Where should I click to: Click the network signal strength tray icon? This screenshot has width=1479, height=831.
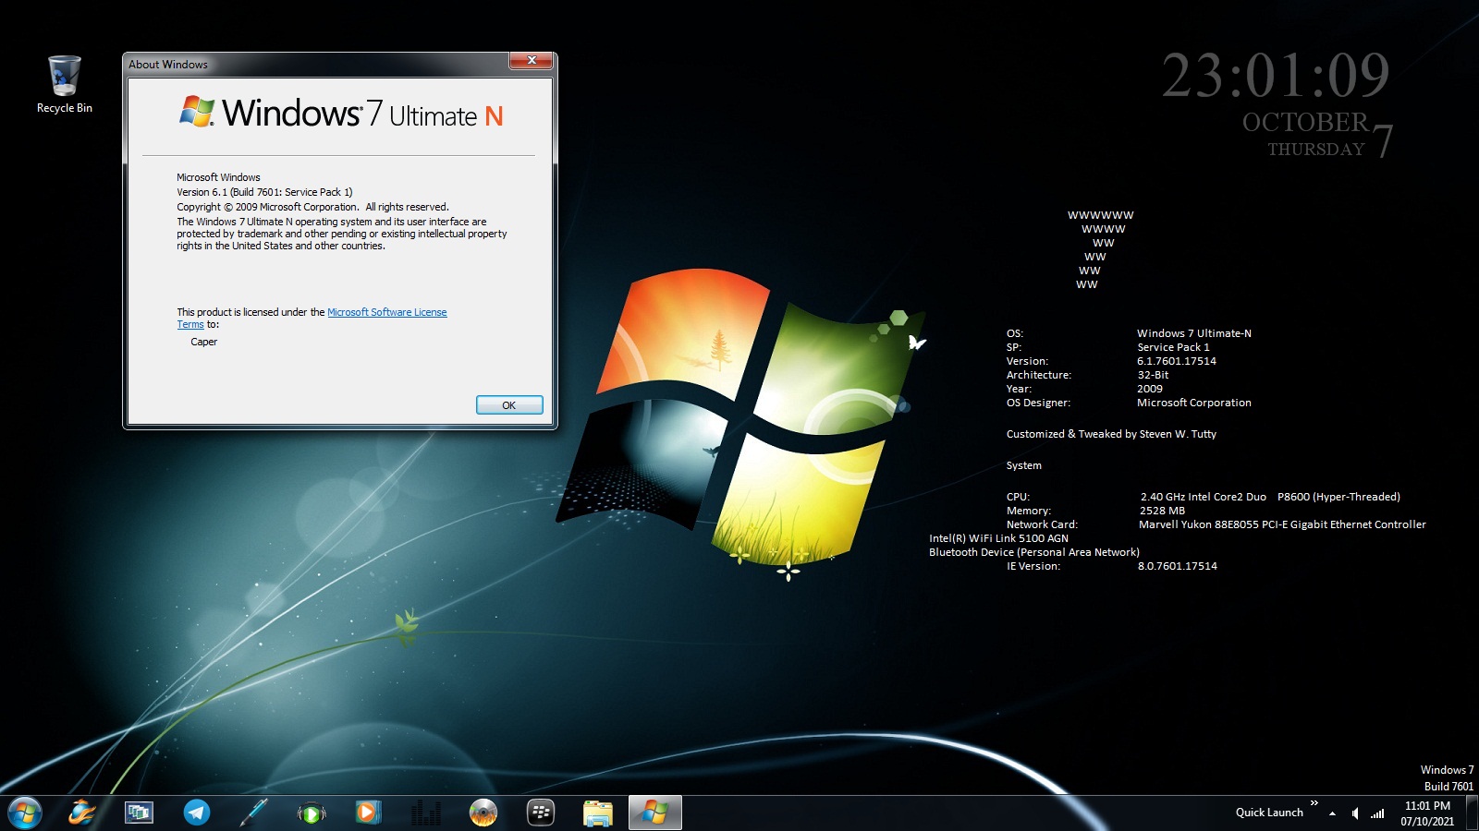coord(1376,813)
